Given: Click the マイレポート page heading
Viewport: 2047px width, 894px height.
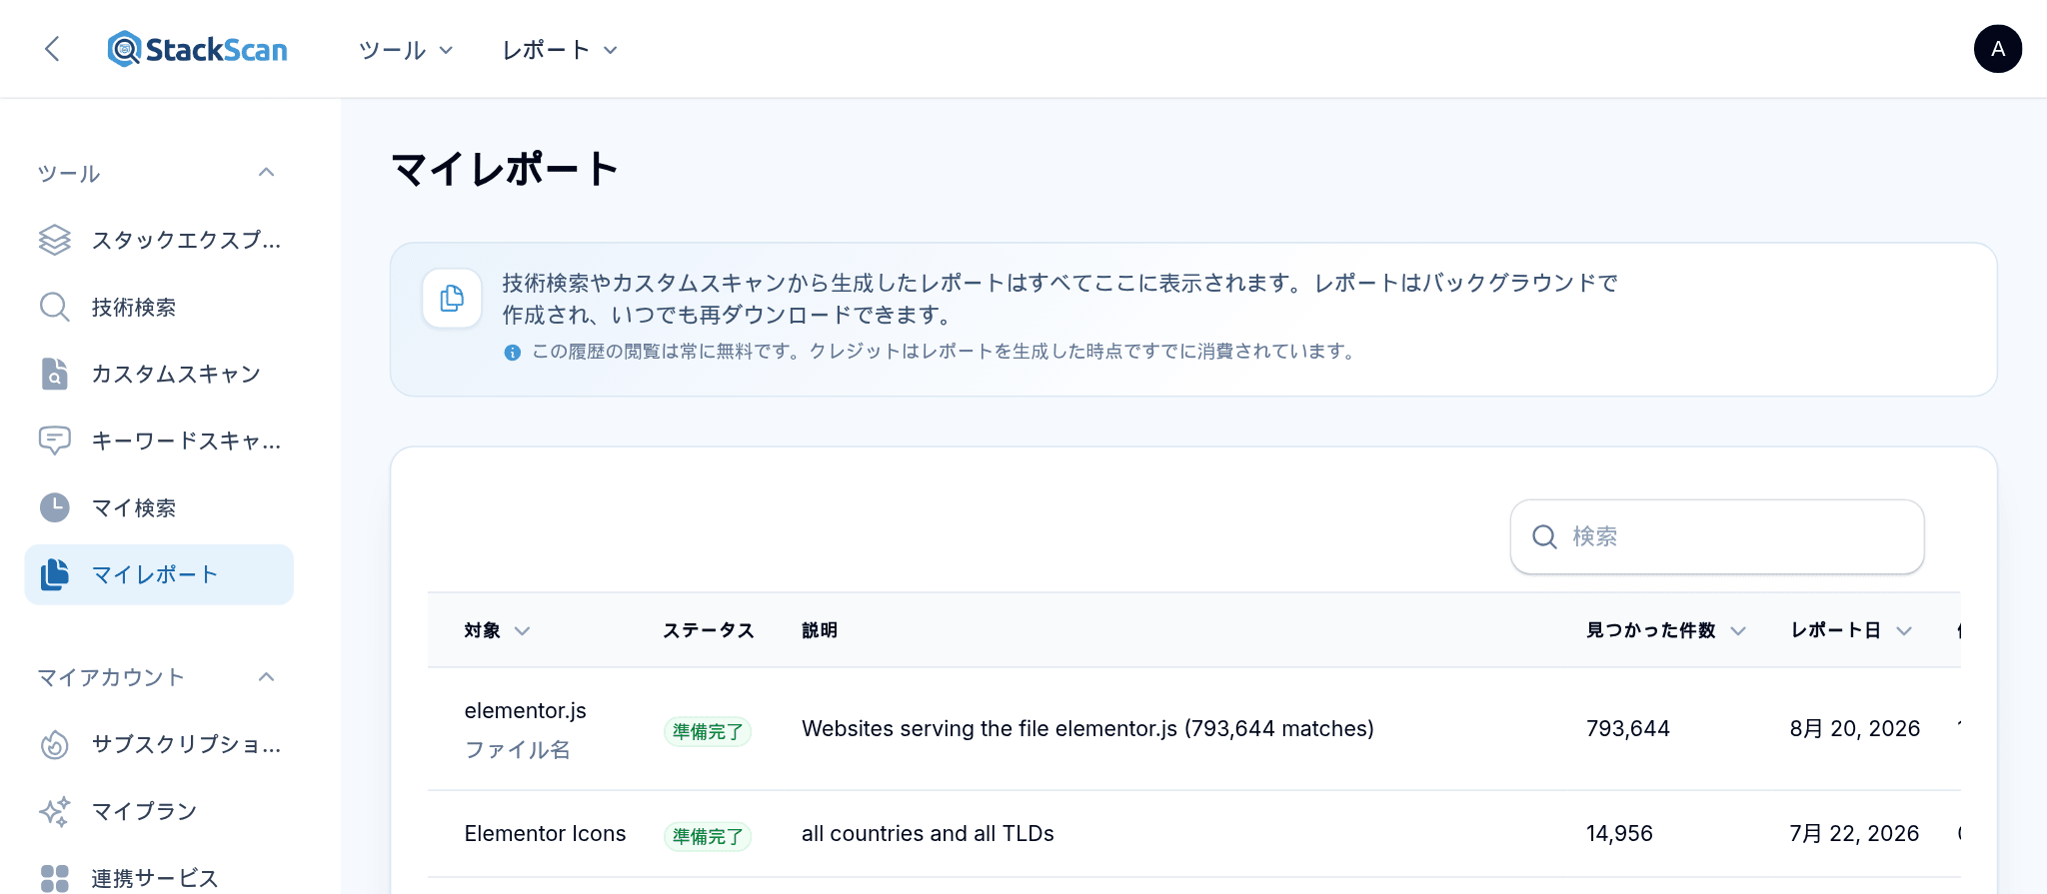Looking at the screenshot, I should [505, 169].
